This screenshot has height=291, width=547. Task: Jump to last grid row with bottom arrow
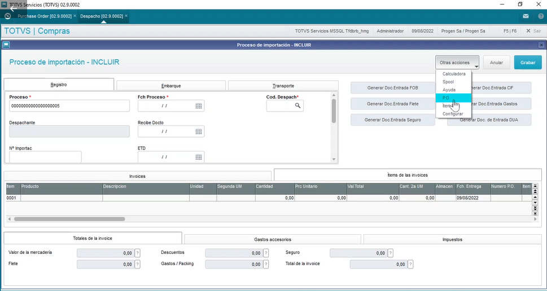pyautogui.click(x=535, y=213)
